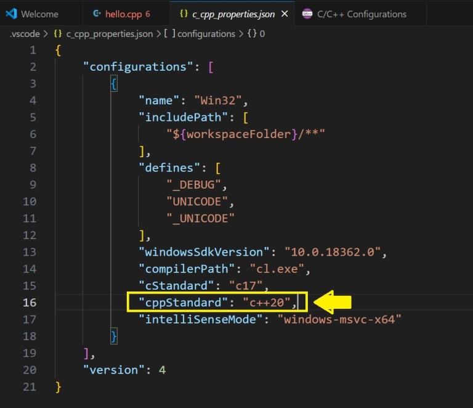Viewport: 473px width, 408px height.
Task: Click the closing brace on line 21
Action: point(59,387)
